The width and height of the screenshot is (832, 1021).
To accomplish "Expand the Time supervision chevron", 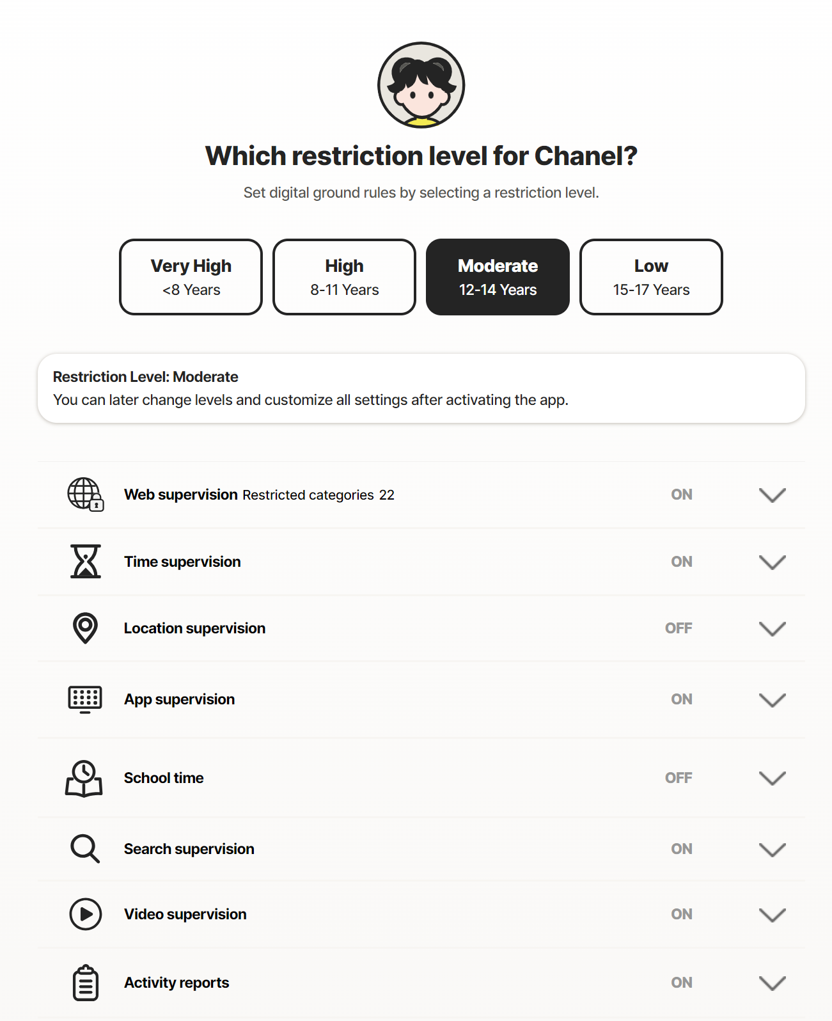I will tap(773, 562).
